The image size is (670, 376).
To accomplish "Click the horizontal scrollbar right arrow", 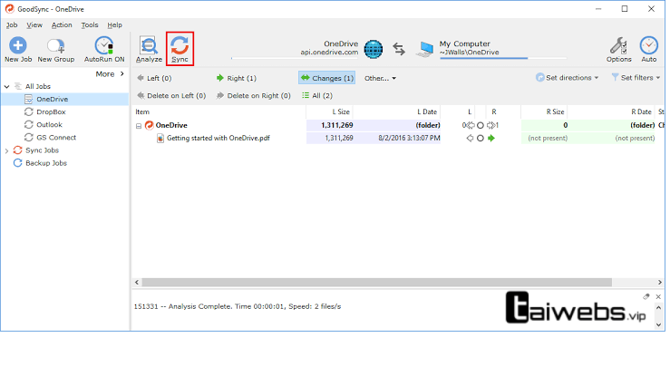I will (x=660, y=282).
